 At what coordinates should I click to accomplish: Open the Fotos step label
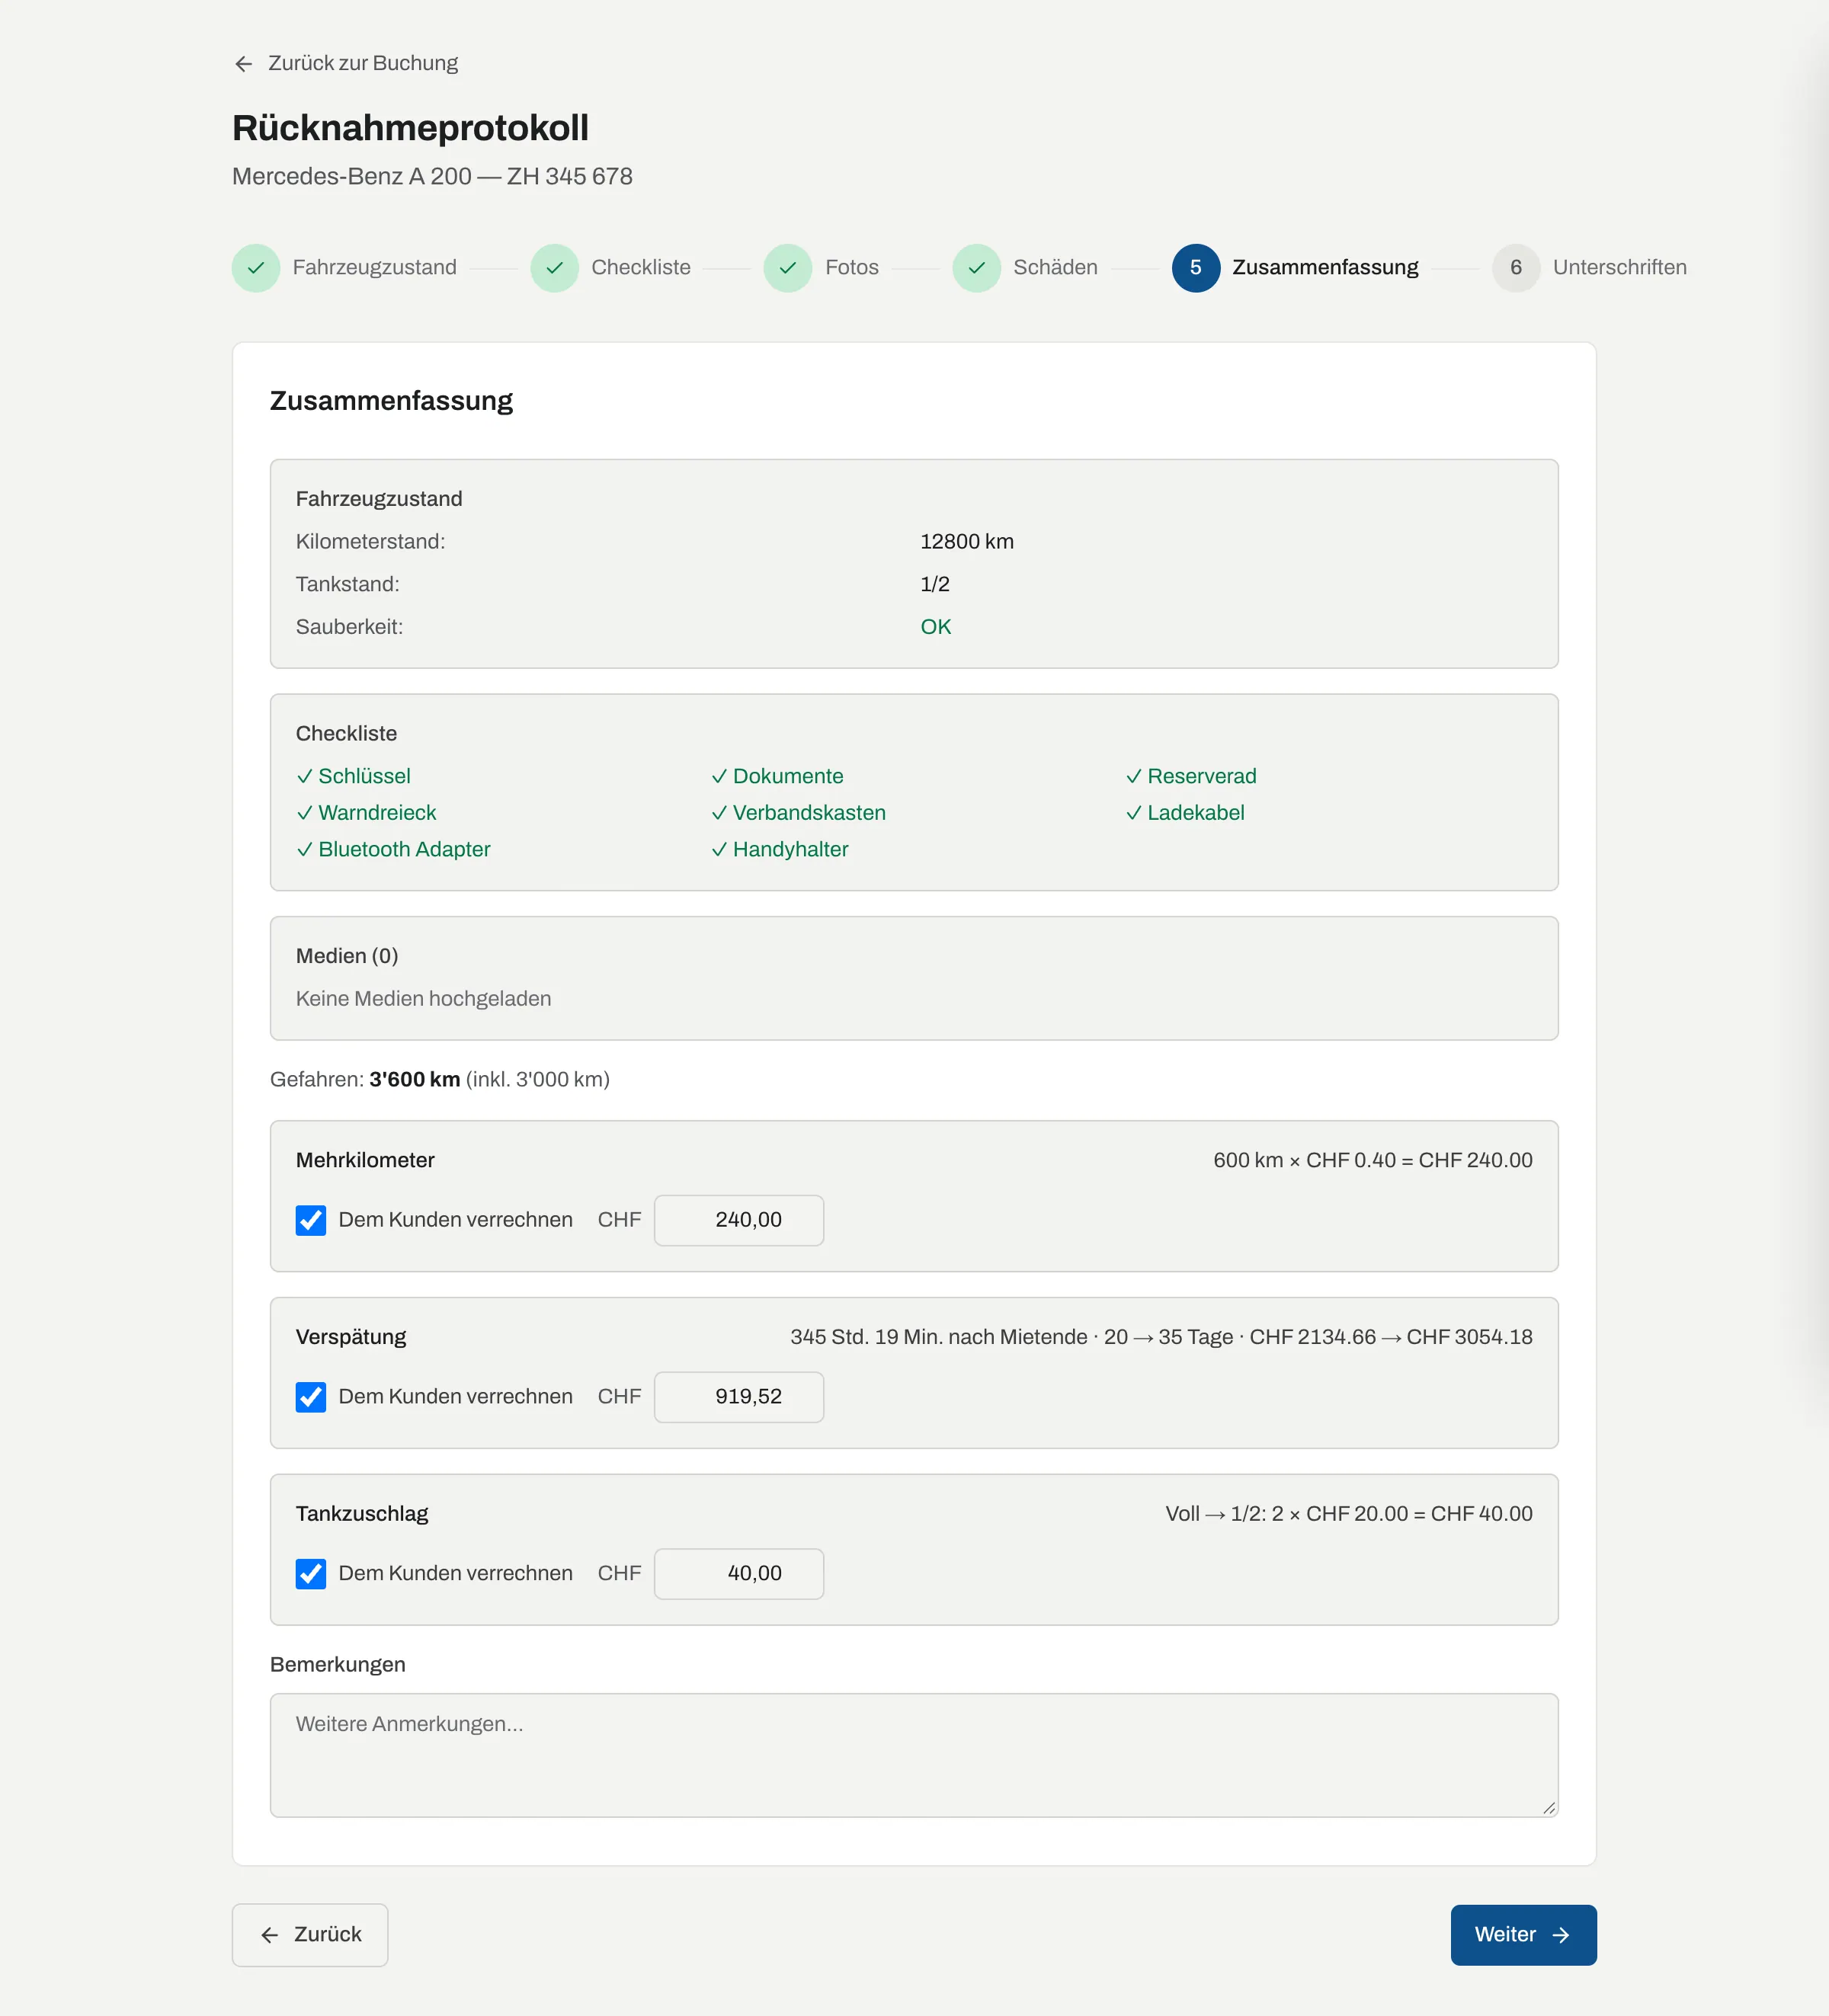852,268
